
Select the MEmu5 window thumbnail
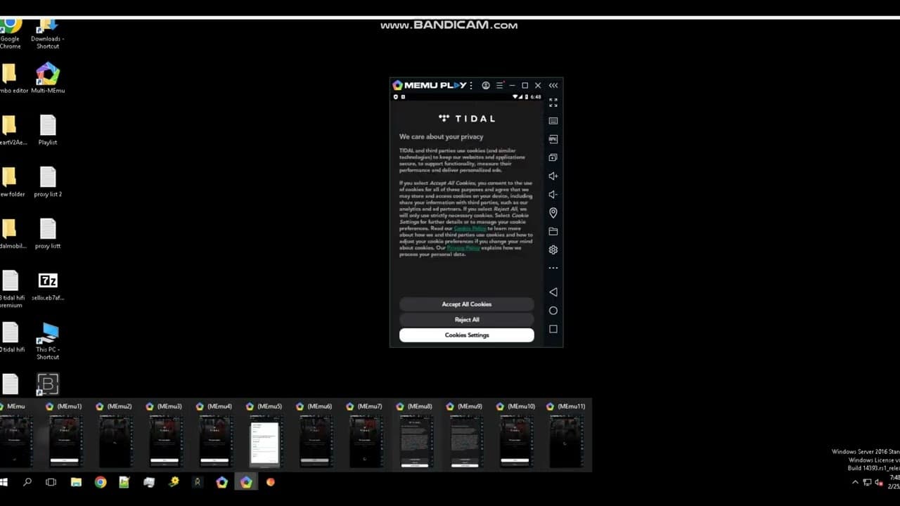pyautogui.click(x=265, y=441)
